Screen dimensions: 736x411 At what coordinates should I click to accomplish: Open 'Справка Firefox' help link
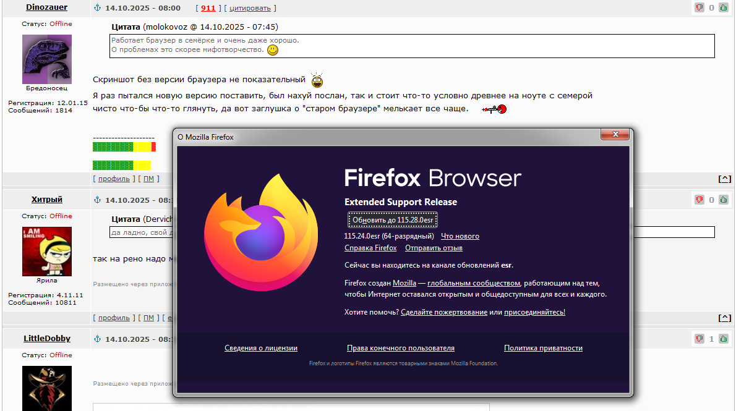[x=370, y=248]
